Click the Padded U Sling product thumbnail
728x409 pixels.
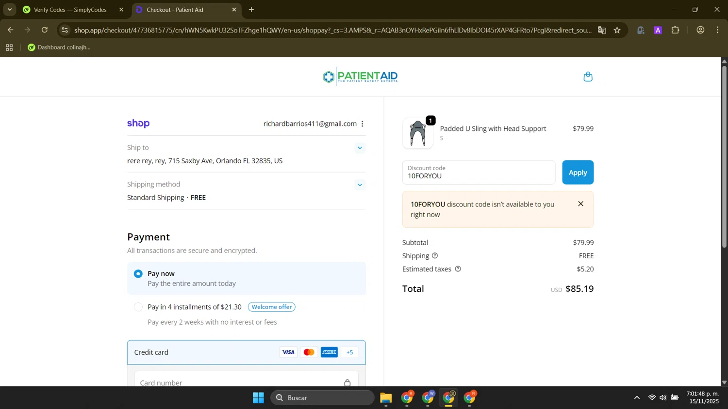(418, 133)
